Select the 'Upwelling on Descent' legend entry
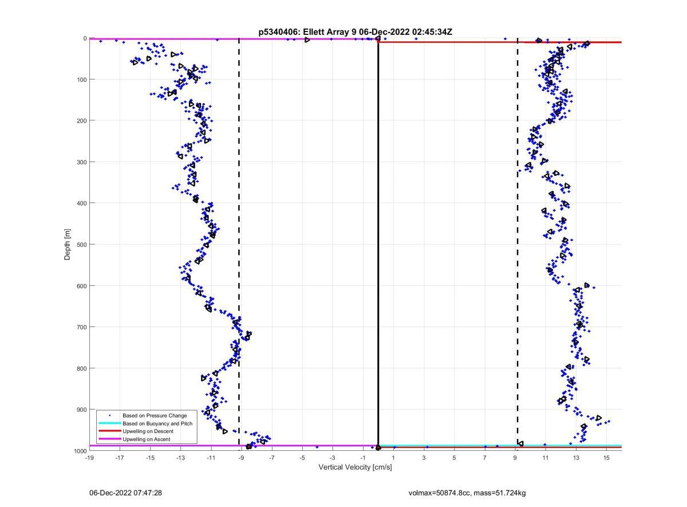 (148, 431)
